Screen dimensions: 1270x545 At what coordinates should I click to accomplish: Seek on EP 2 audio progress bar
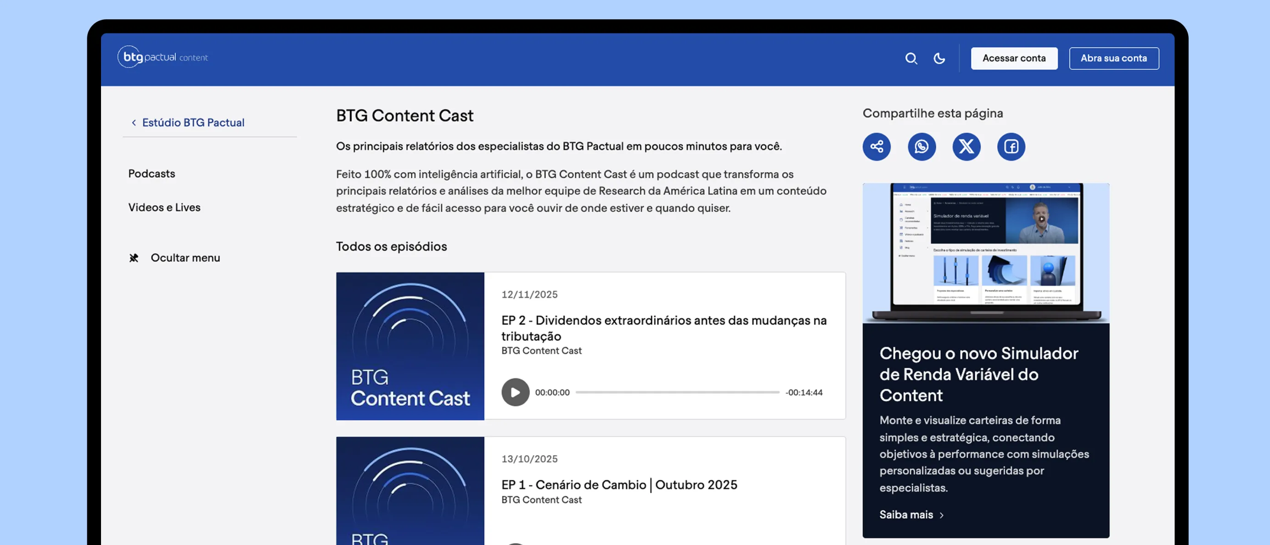coord(677,392)
